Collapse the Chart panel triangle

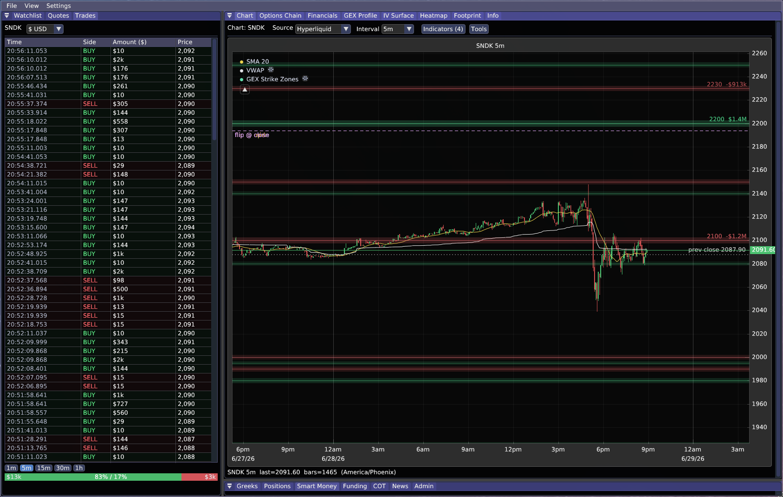229,15
